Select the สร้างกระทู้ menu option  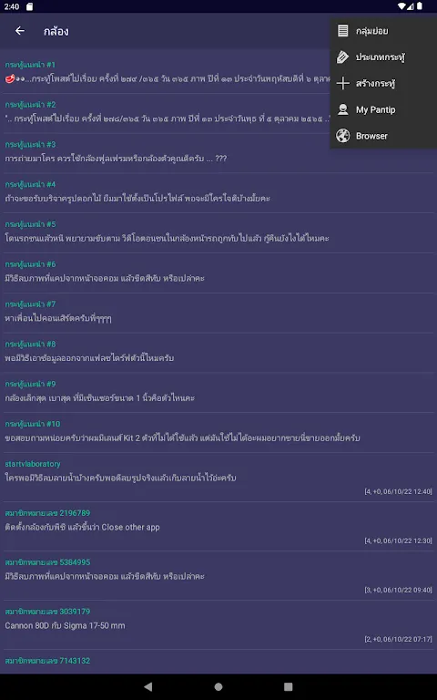pyautogui.click(x=383, y=84)
